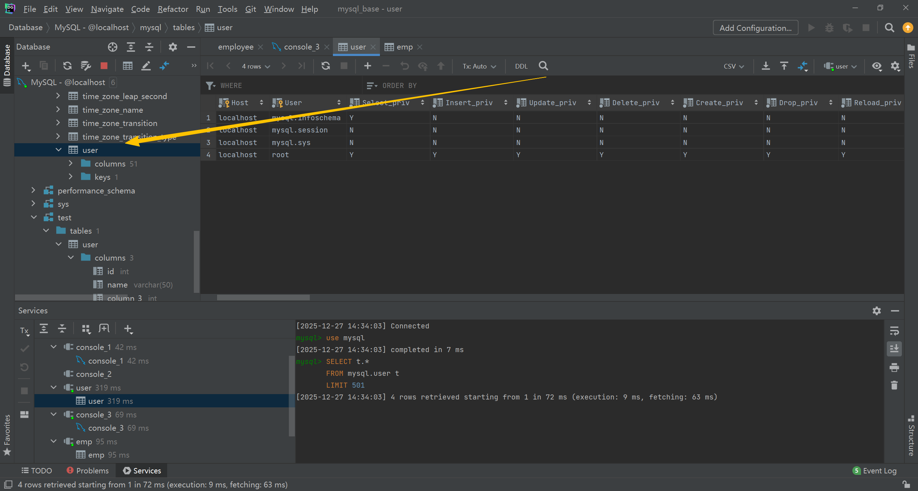
Task: Open the CSV data extractor dropdown
Action: [x=734, y=66]
